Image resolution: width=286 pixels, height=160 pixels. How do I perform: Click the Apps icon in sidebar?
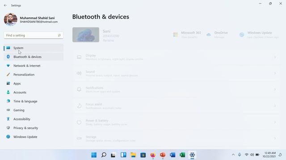8,84
